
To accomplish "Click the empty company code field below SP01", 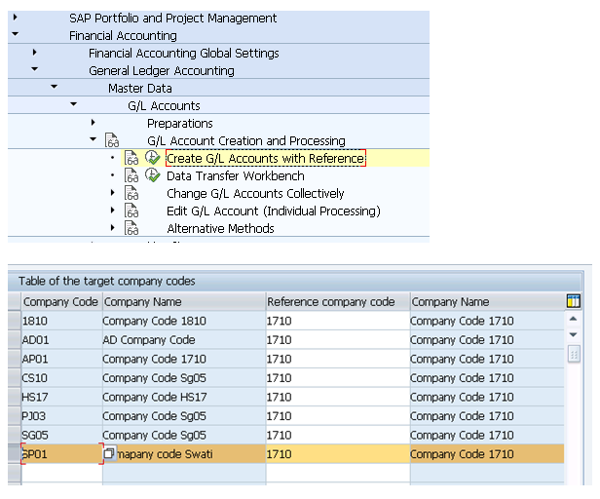I will (x=62, y=473).
